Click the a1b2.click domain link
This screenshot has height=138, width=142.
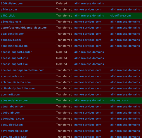pyautogui.click(x=8, y=16)
